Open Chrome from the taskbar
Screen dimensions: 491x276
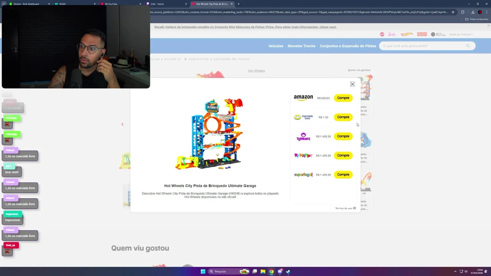[271, 271]
